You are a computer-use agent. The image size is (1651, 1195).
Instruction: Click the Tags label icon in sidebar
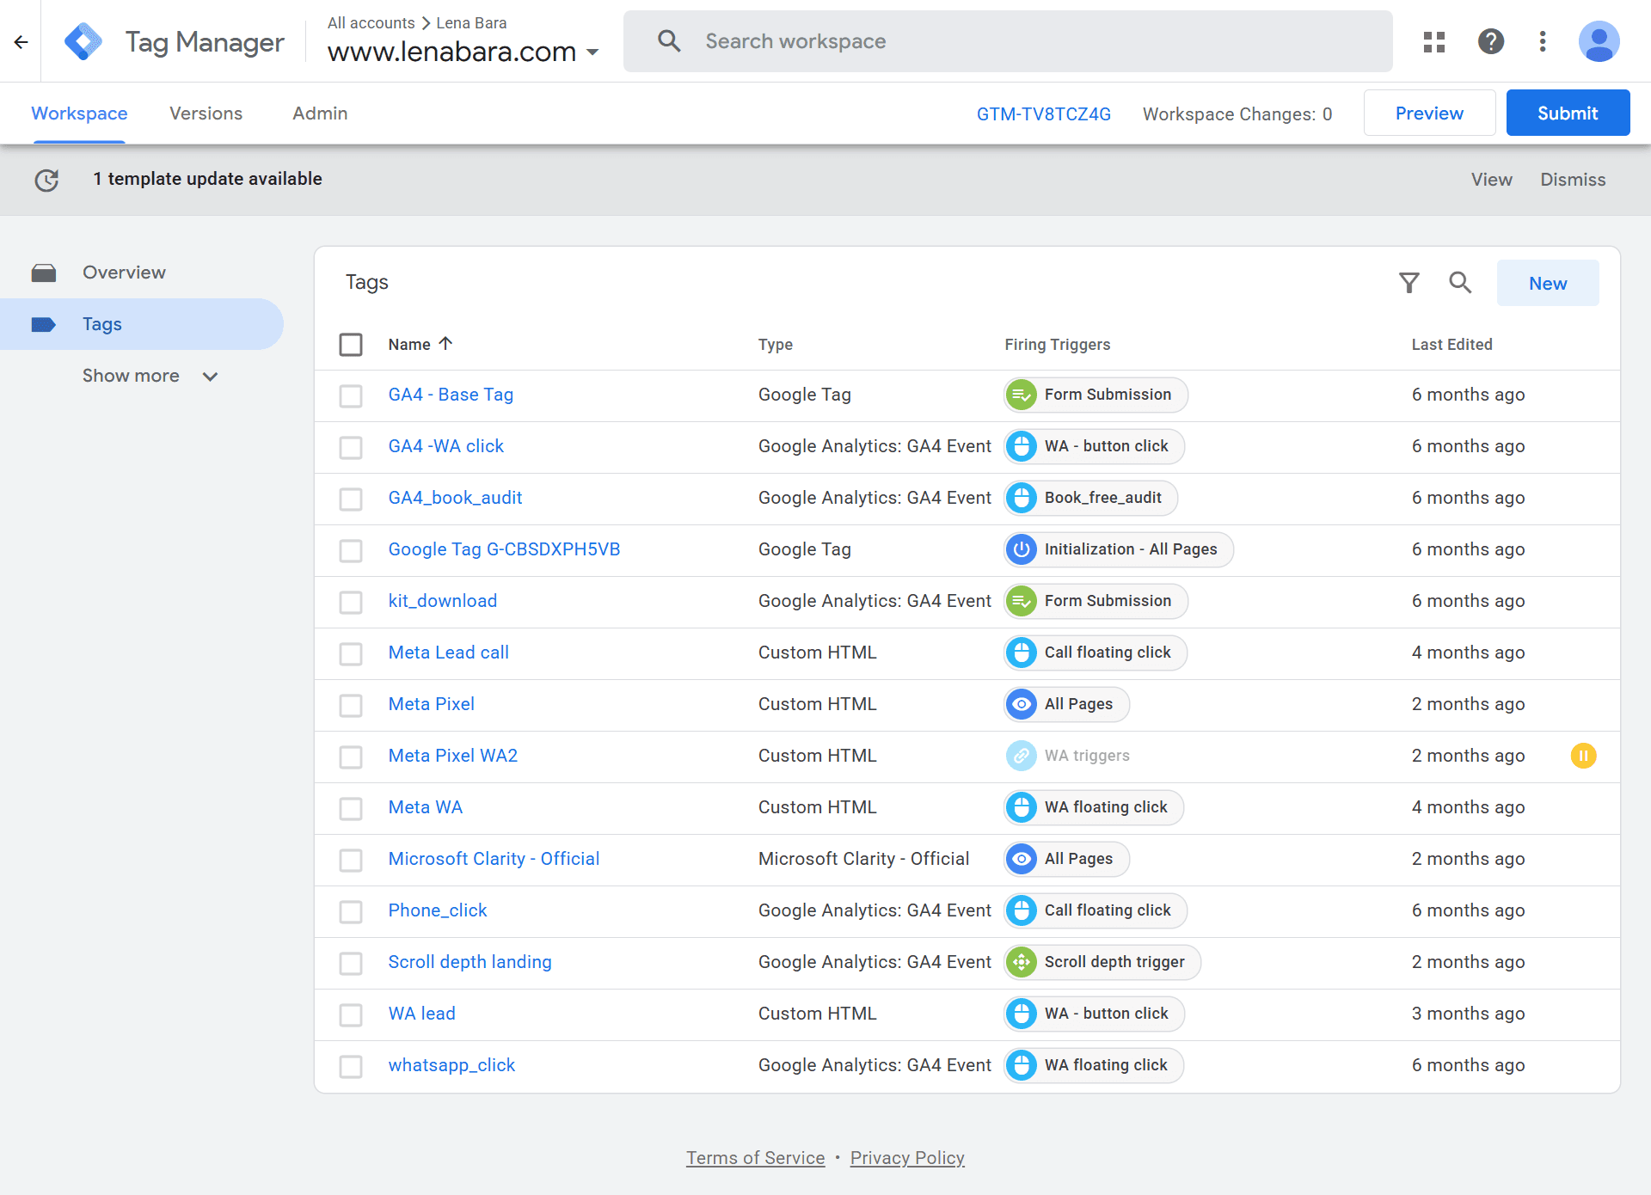(x=44, y=324)
